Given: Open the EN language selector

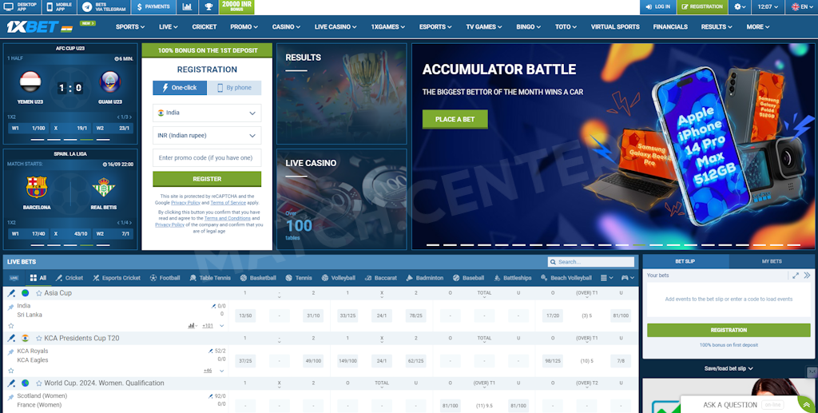Looking at the screenshot, I should point(802,6).
